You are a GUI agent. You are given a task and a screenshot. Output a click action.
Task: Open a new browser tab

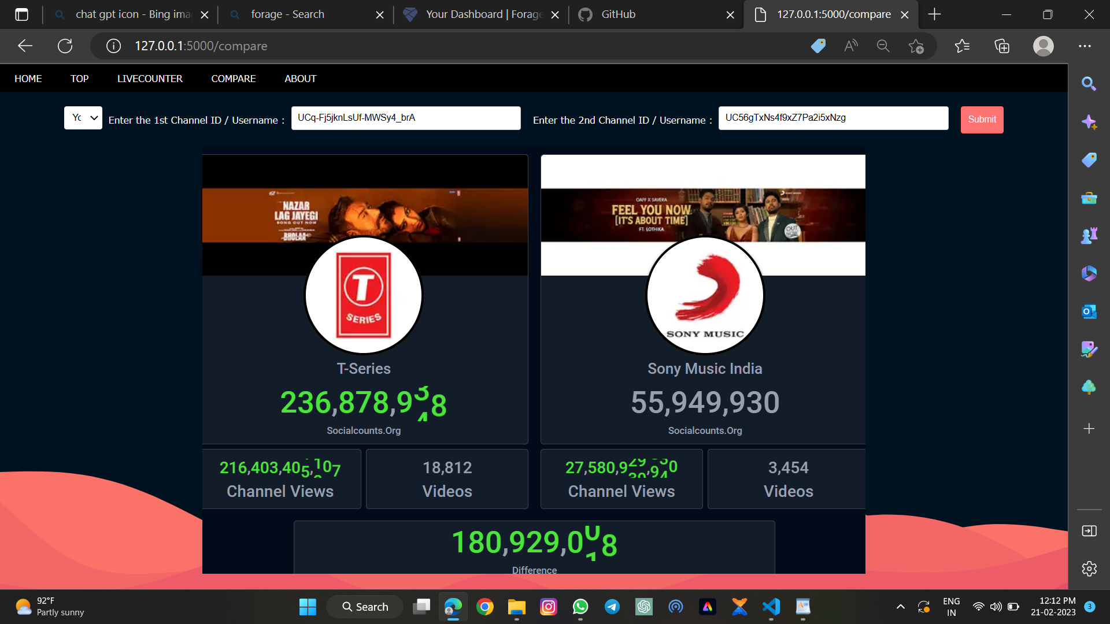coord(934,14)
